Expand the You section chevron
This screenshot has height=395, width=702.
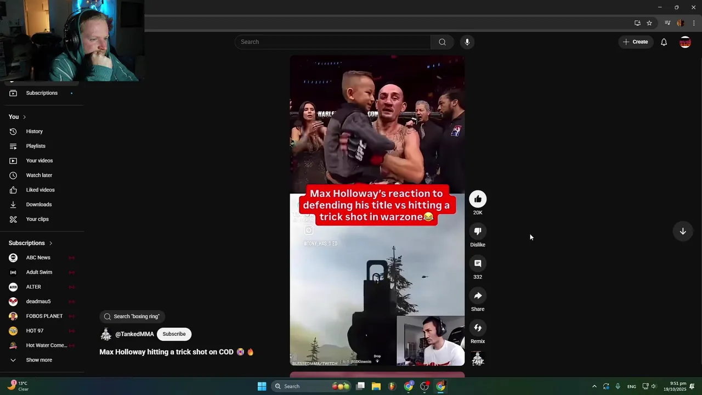pyautogui.click(x=24, y=117)
